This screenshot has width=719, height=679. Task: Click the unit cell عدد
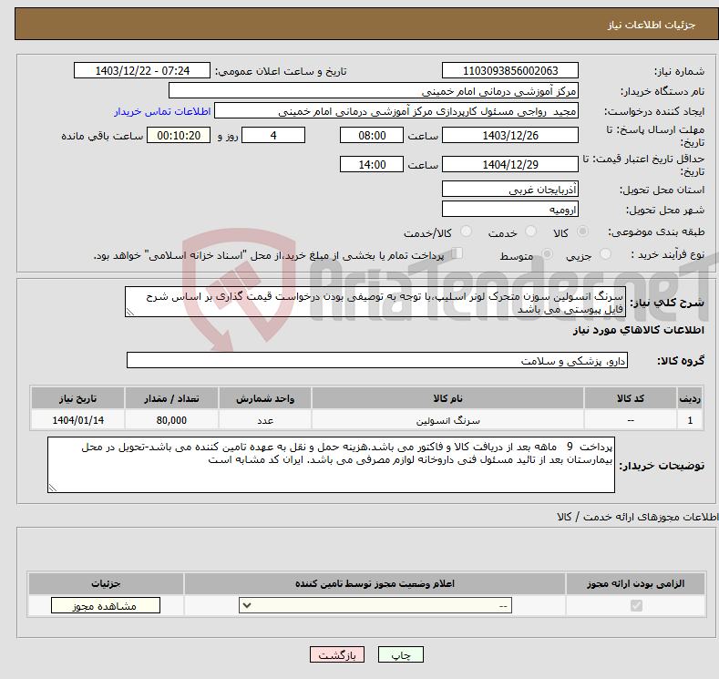pyautogui.click(x=265, y=420)
